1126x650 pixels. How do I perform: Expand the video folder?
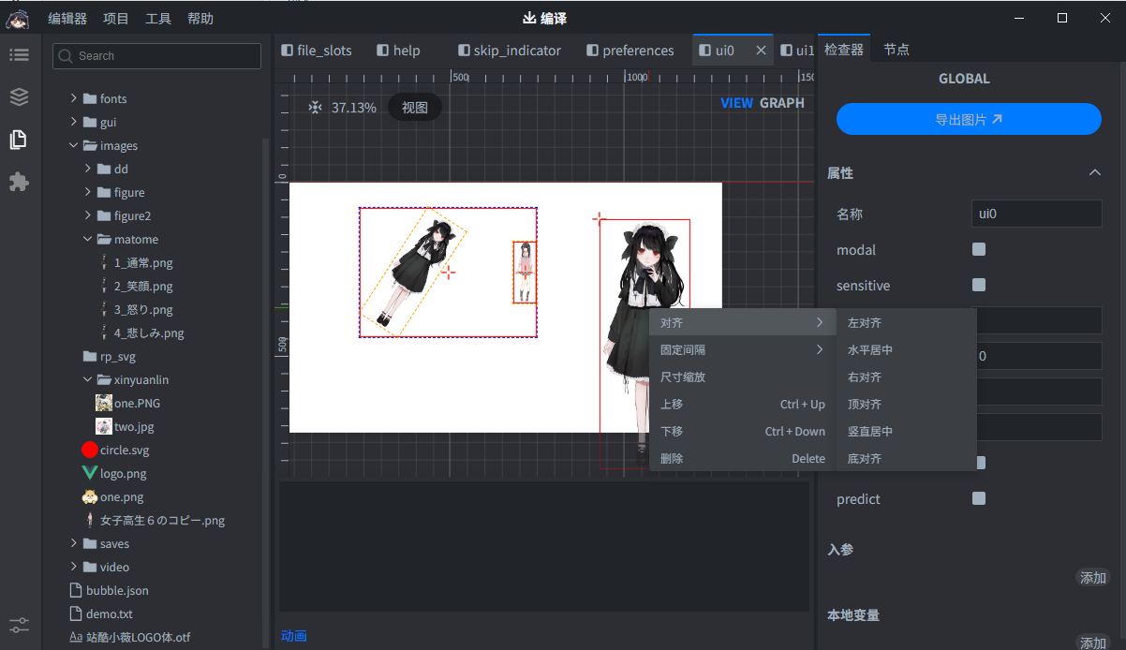74,567
